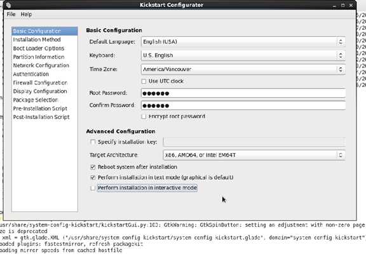Expand the Default Language dropdown
This screenshot has height=261, width=366.
pyautogui.click(x=243, y=42)
